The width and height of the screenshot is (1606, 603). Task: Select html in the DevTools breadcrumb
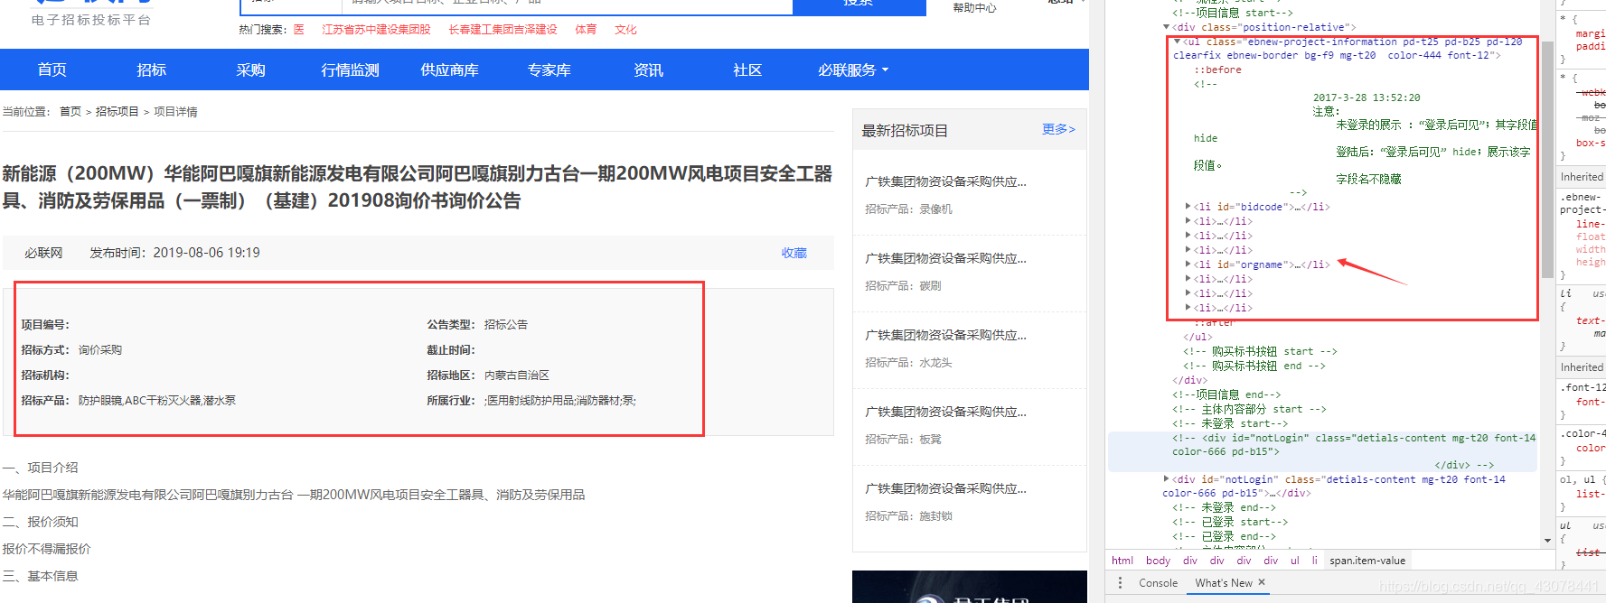point(1122,561)
